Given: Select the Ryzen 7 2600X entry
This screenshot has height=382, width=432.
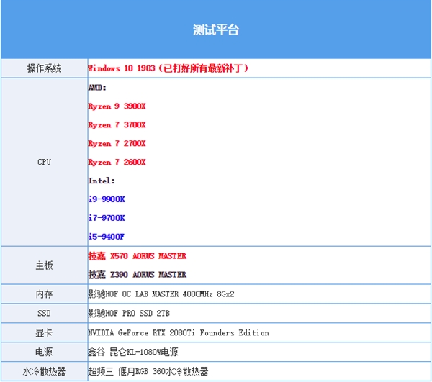Looking at the screenshot, I should click(x=117, y=162).
